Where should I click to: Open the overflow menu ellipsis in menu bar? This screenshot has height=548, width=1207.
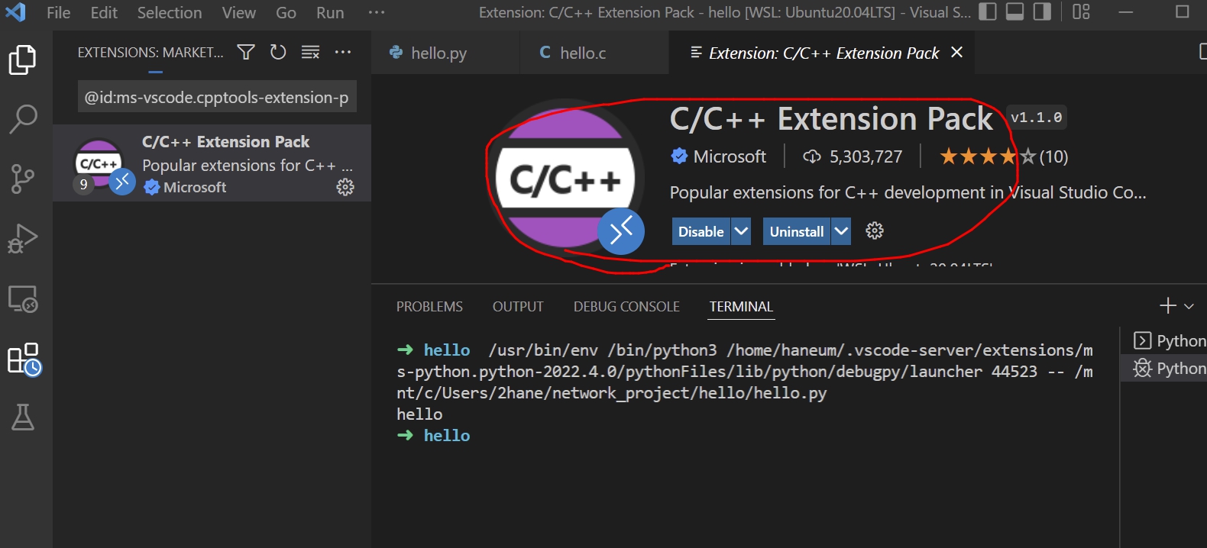pyautogui.click(x=377, y=12)
